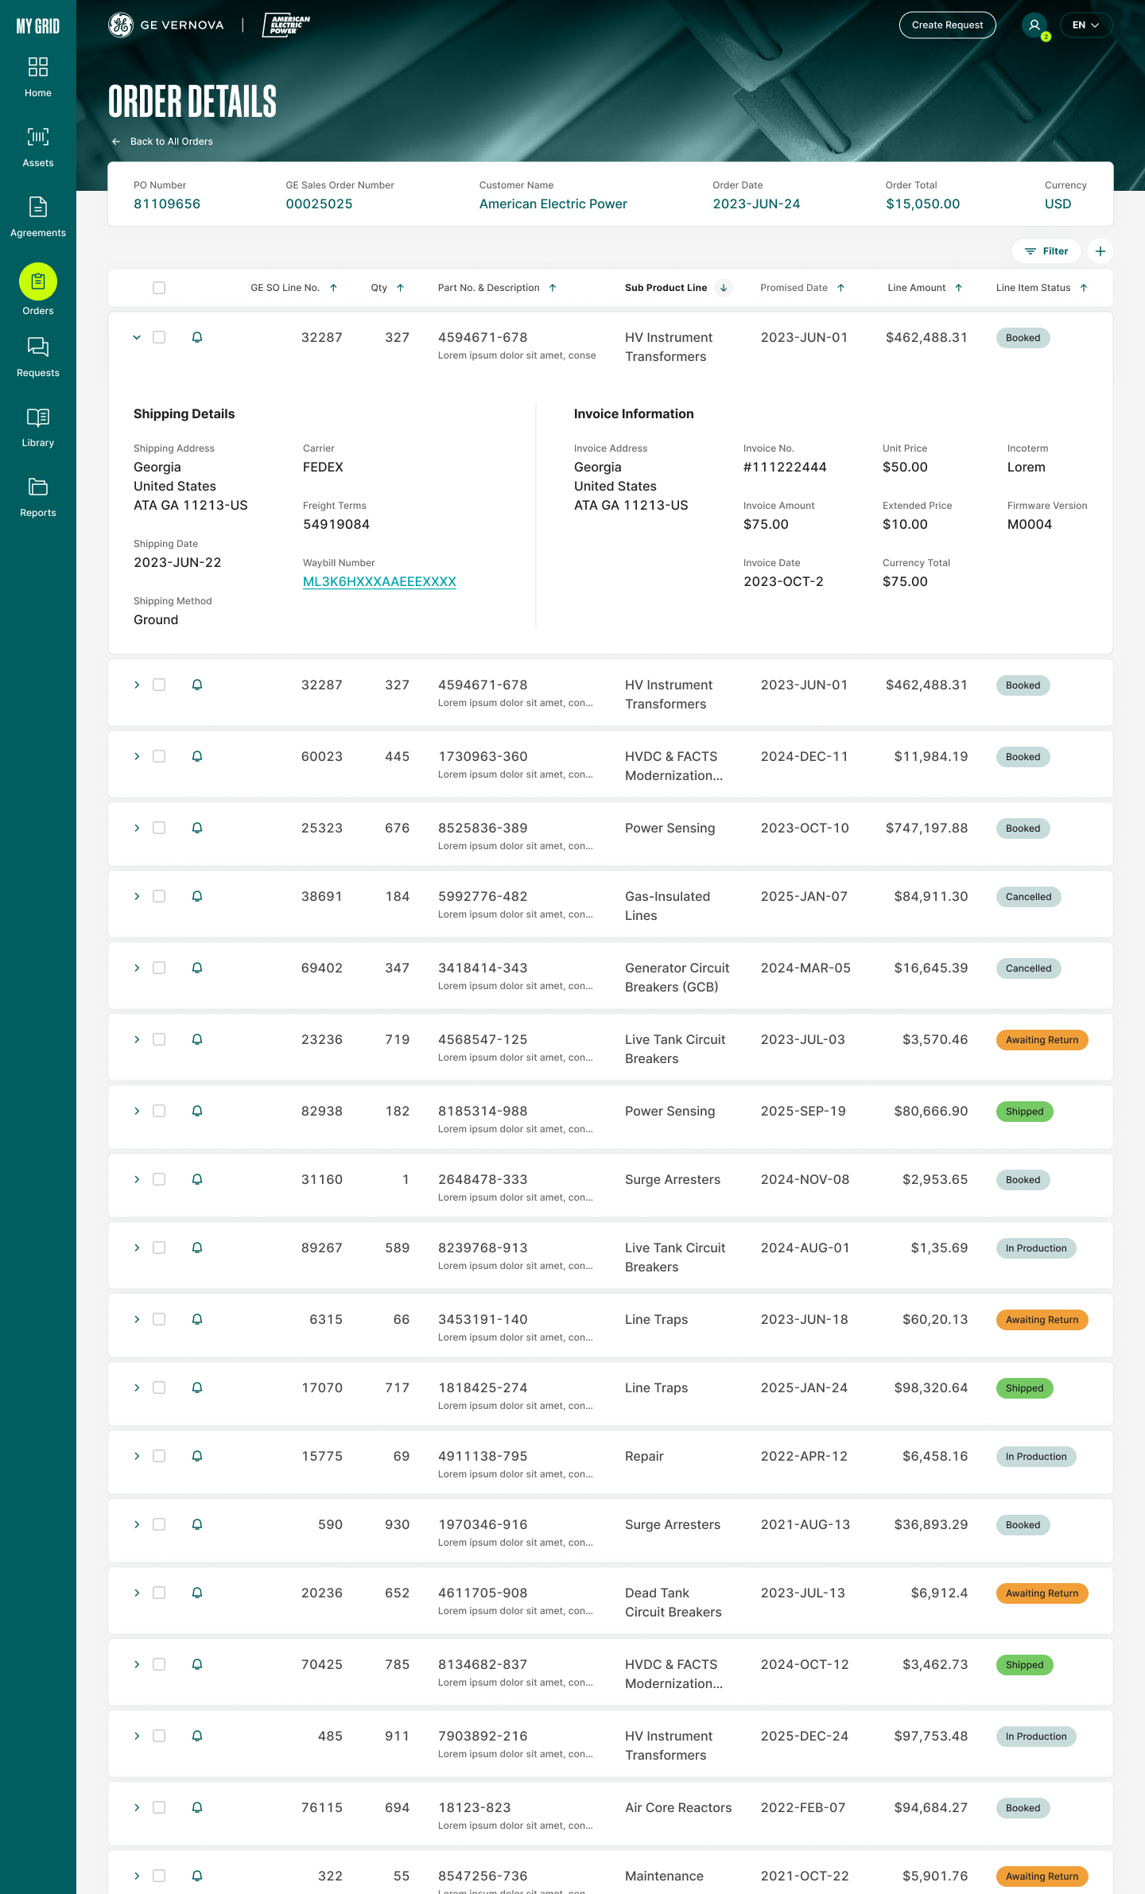Image resolution: width=1145 pixels, height=1894 pixels.
Task: Expand row for line 70425
Action: pyautogui.click(x=137, y=1664)
